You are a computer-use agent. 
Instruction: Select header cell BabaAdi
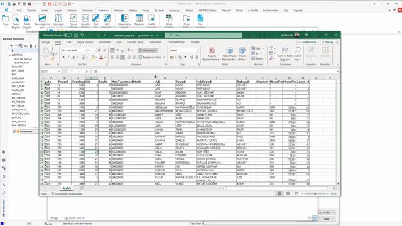[246, 82]
